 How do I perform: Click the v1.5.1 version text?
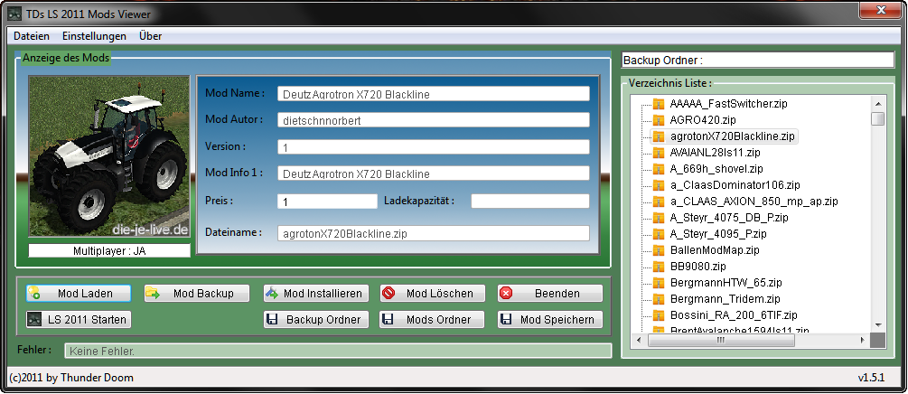tap(872, 378)
